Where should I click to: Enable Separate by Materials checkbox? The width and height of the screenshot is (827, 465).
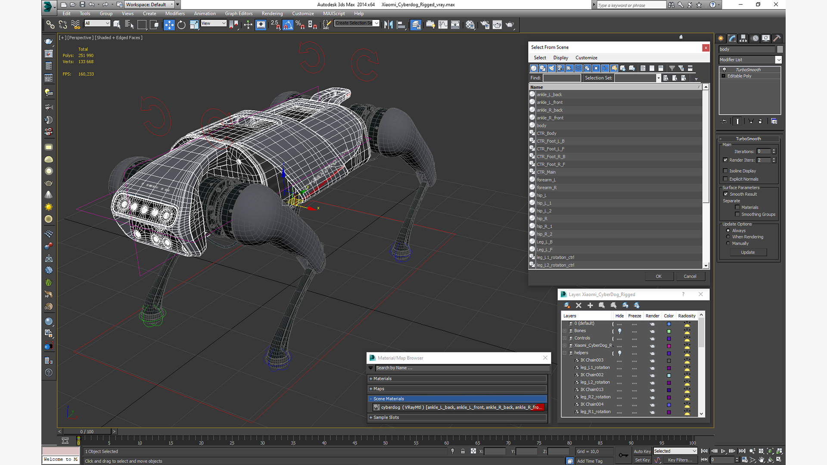pos(737,208)
